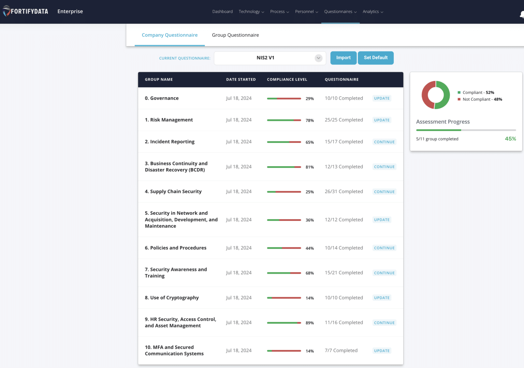Click the red Not Compliant legend marker
Image resolution: width=524 pixels, height=368 pixels.
[x=459, y=99]
